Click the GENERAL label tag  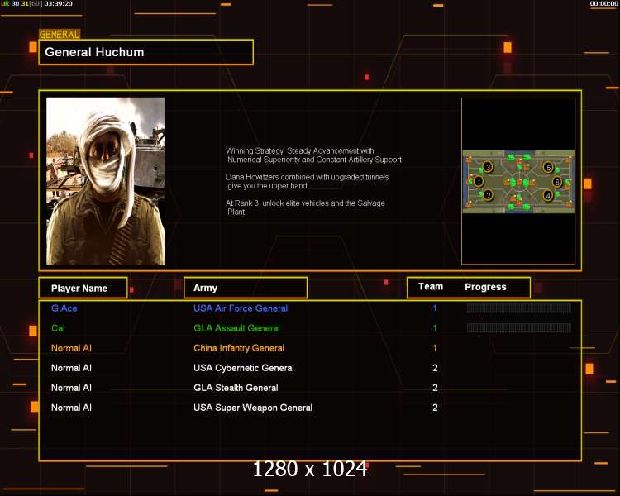click(x=60, y=35)
